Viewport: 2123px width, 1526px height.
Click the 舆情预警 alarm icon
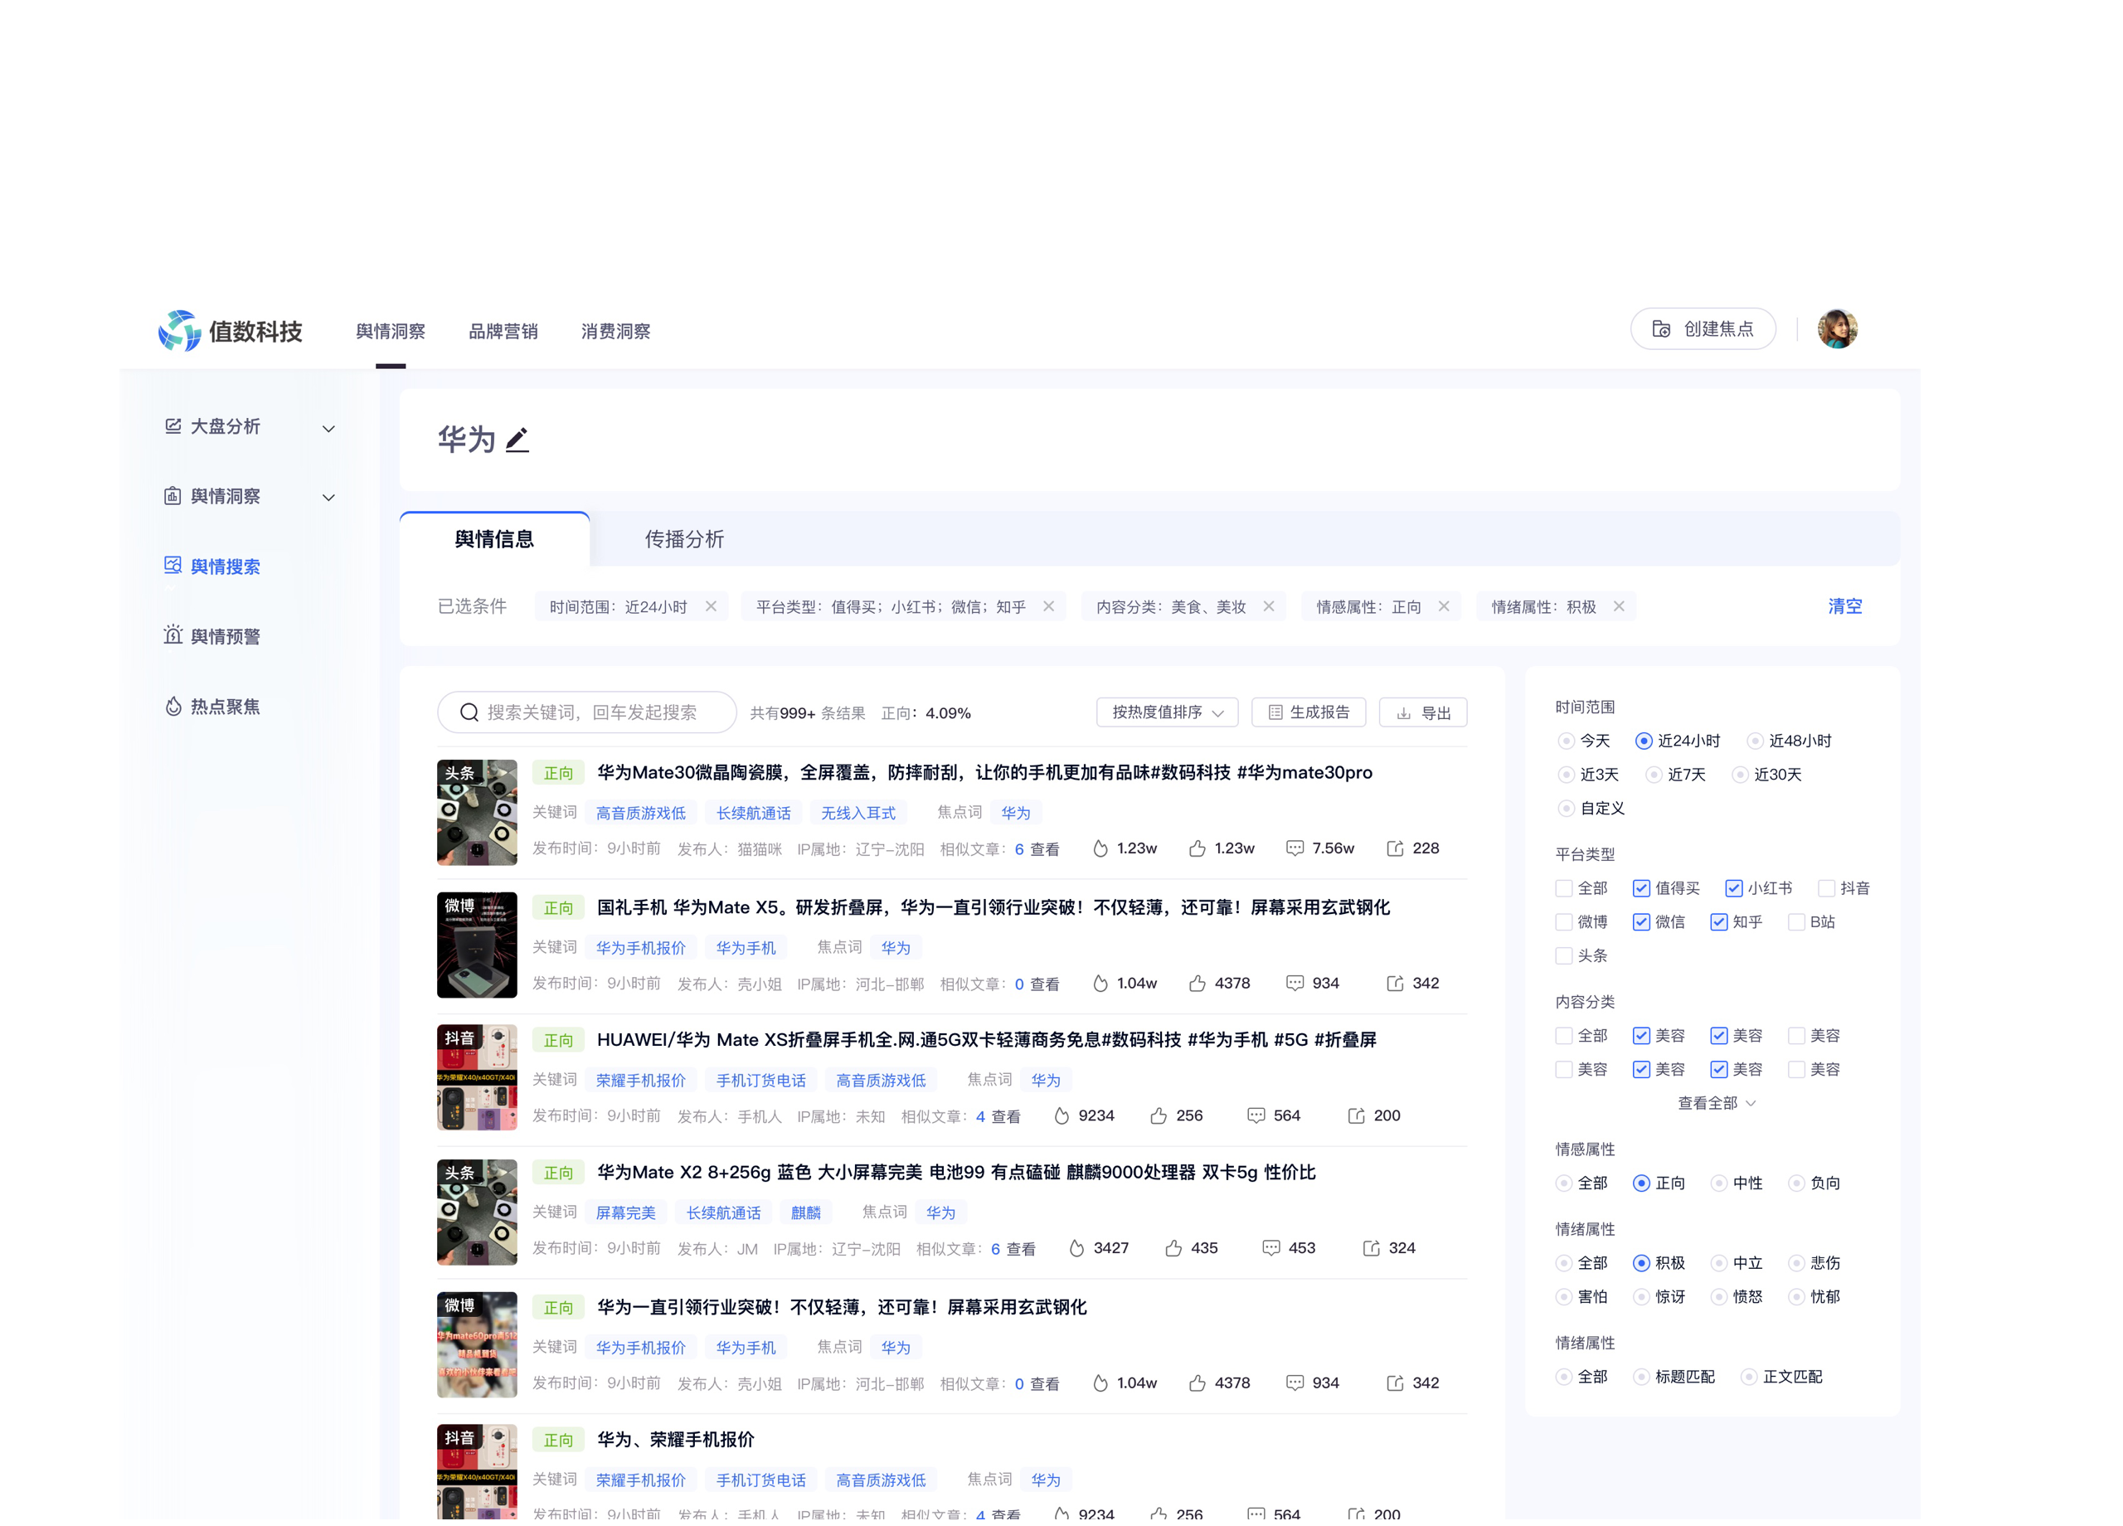coord(173,635)
